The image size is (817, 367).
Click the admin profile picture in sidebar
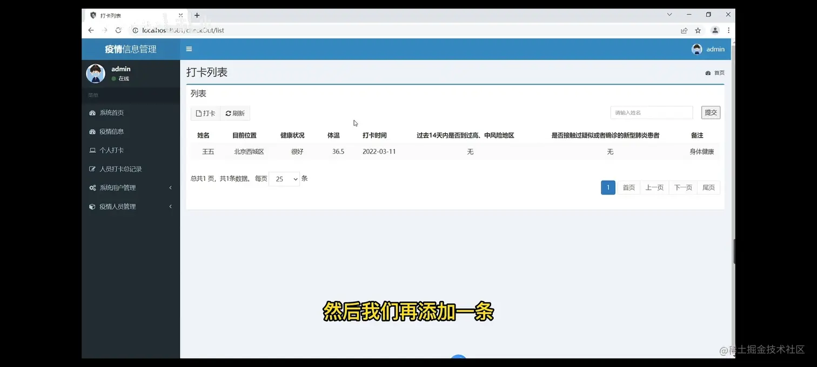(96, 73)
